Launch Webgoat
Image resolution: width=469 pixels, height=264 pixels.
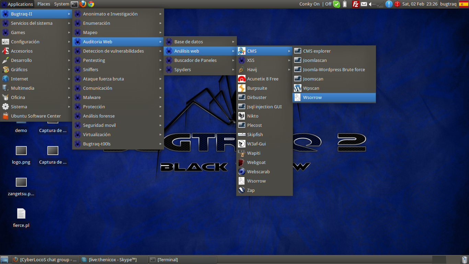(x=264, y=162)
